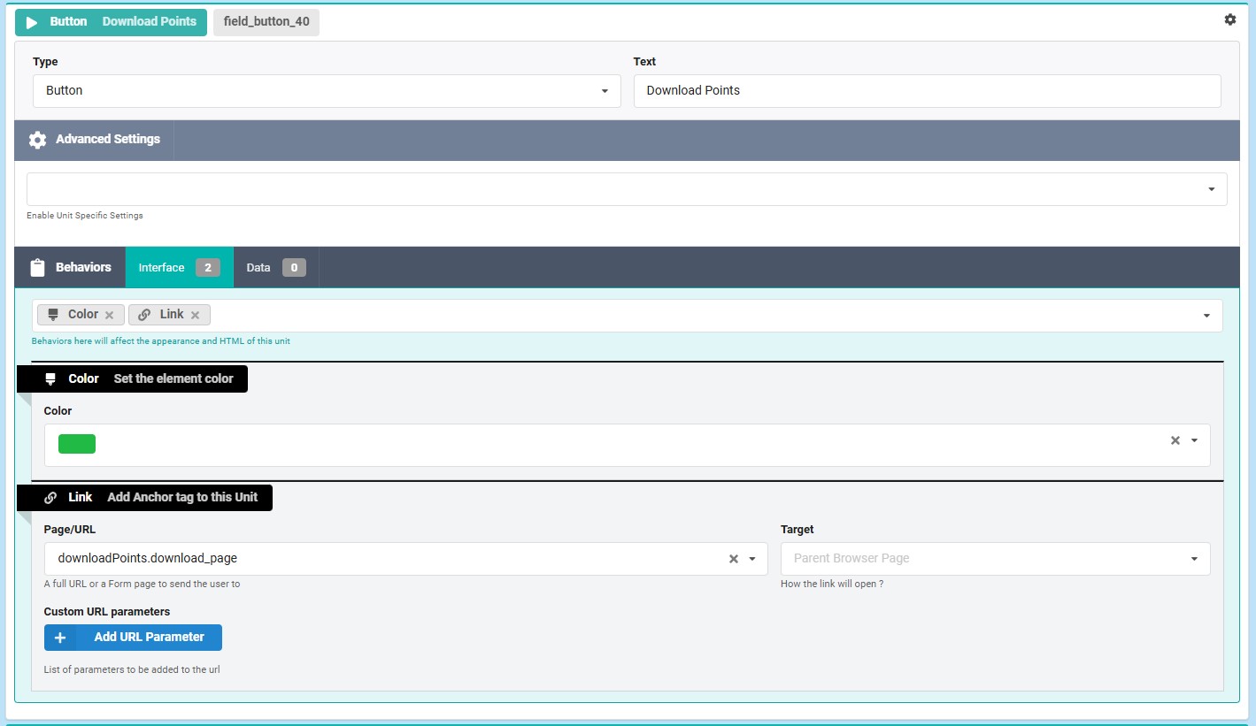This screenshot has height=726, width=1256.
Task: Click the paint icon in Color section header
Action: (x=51, y=378)
